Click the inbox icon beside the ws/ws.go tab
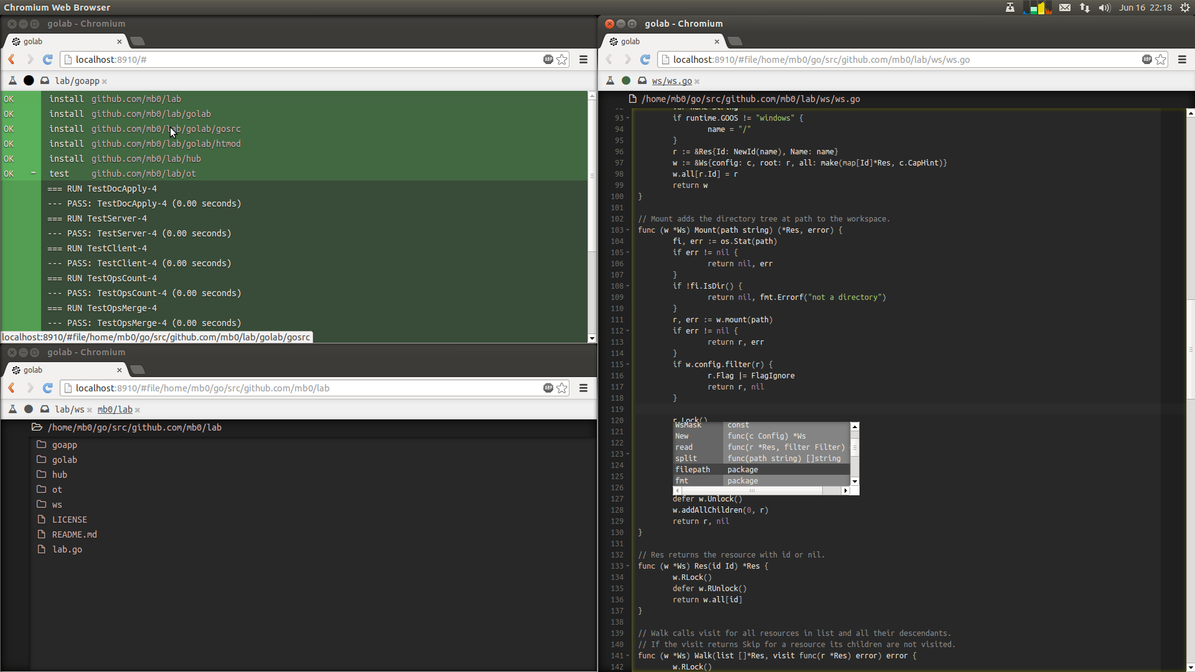Viewport: 1195px width, 672px height. 642,80
